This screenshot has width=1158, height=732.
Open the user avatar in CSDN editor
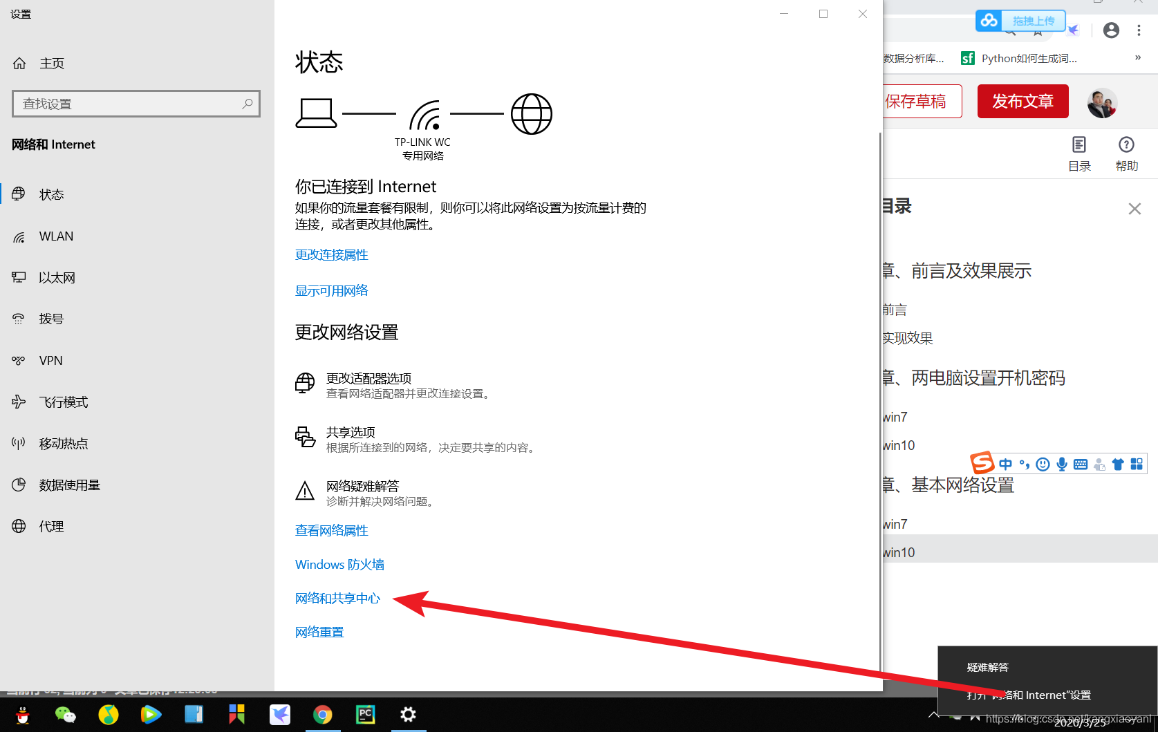point(1102,103)
